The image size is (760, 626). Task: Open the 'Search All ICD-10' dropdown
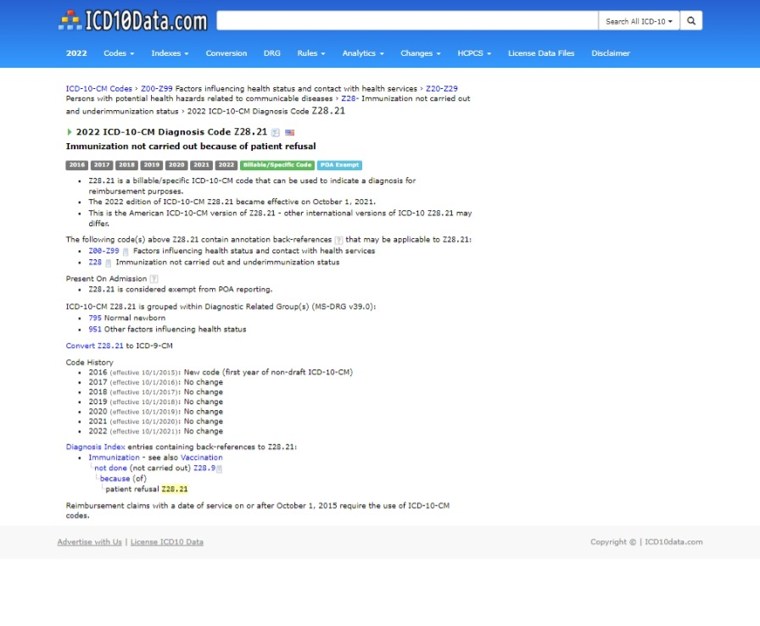tap(639, 21)
